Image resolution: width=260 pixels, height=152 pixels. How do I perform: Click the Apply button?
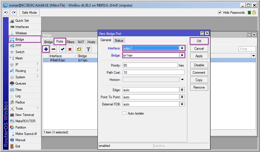pos(199,56)
